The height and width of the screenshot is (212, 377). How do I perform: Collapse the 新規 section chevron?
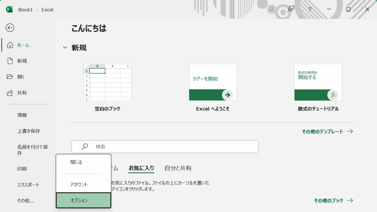pyautogui.click(x=65, y=47)
